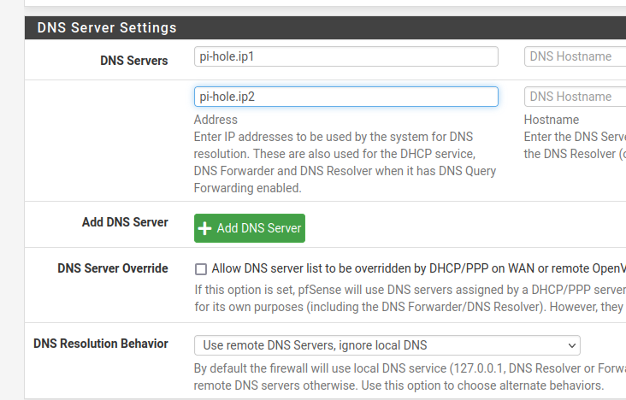Viewport: 626px width, 400px height.
Task: Click the Address caption under the IP field
Action: 216,120
